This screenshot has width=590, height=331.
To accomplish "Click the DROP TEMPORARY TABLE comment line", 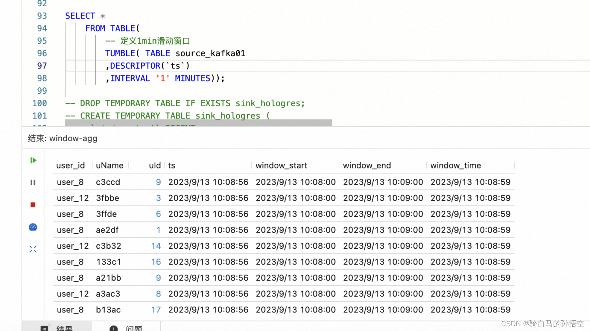I will tap(185, 103).
